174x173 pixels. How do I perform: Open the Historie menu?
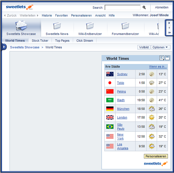(47, 15)
